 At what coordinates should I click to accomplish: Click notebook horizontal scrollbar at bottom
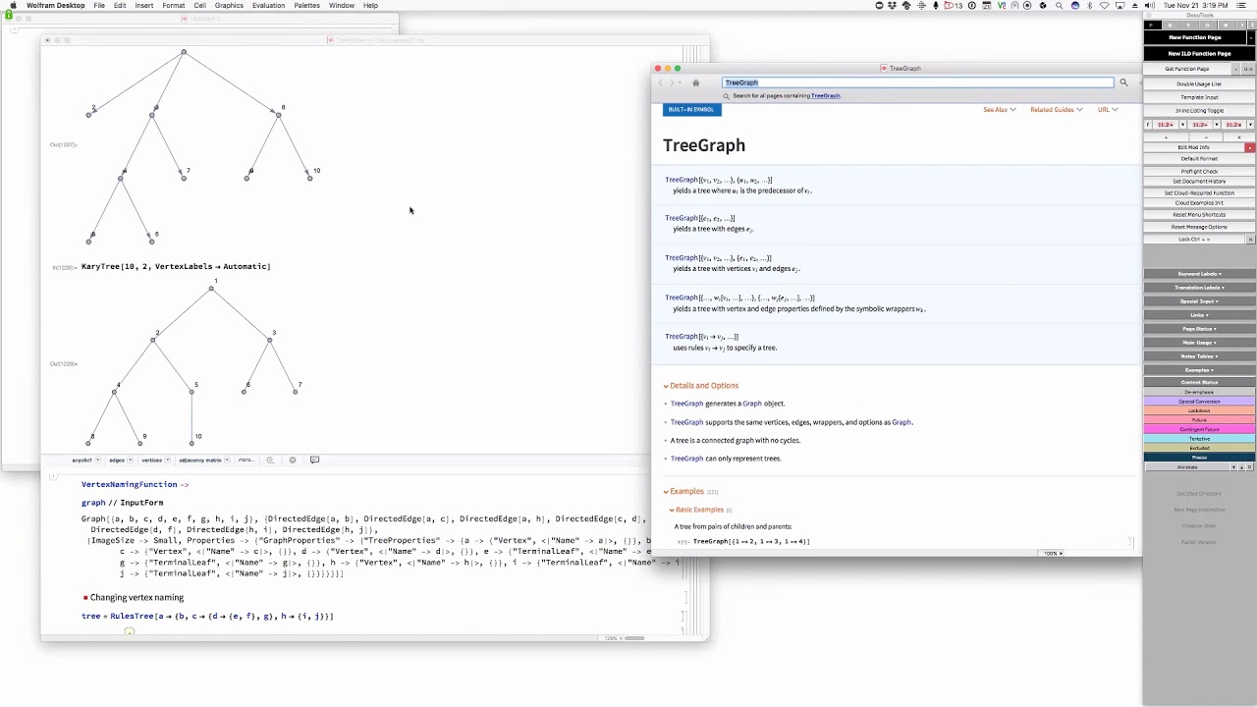(632, 638)
